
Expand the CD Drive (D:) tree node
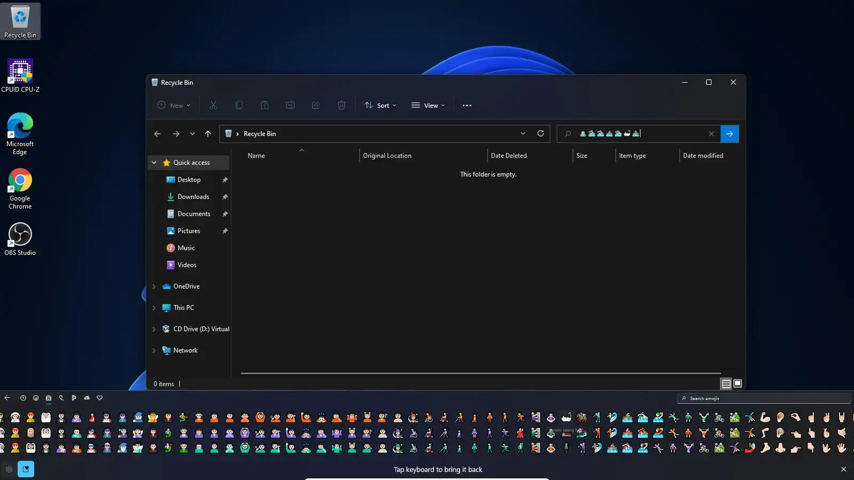(x=154, y=329)
